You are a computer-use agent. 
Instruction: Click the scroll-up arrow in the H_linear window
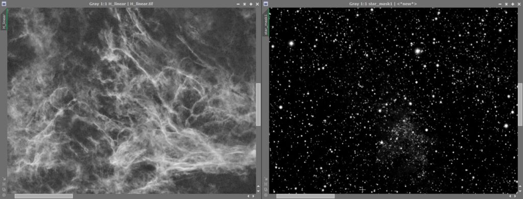[258, 186]
